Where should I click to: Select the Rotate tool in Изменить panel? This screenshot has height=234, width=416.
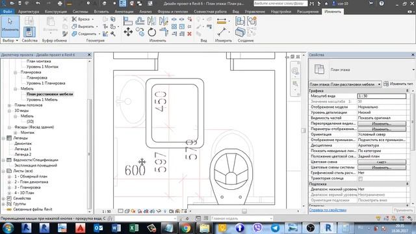coord(151,32)
